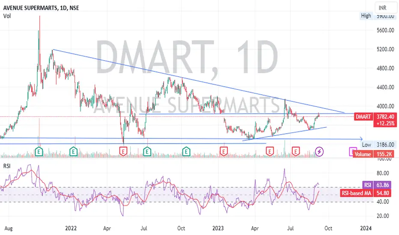Click the pink dividend marker beside the Volume label
This screenshot has height=235, width=399.
click(352, 152)
